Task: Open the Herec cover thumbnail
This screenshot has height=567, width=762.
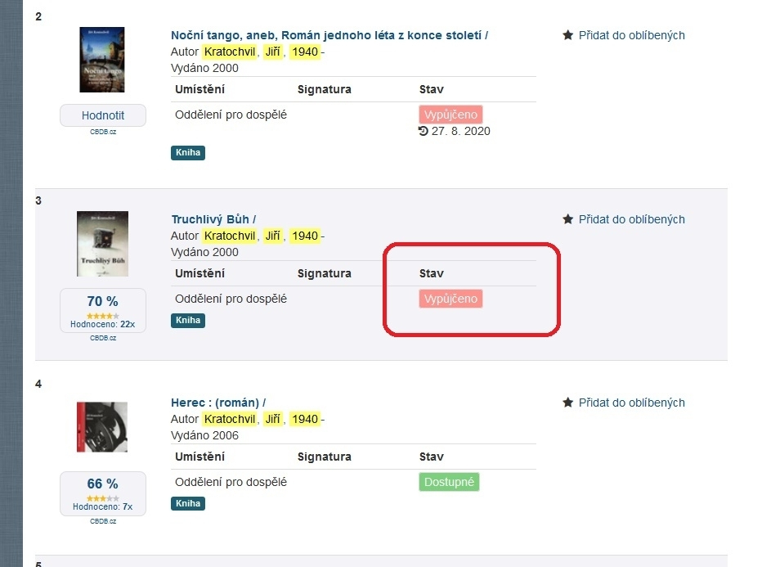Action: click(102, 427)
